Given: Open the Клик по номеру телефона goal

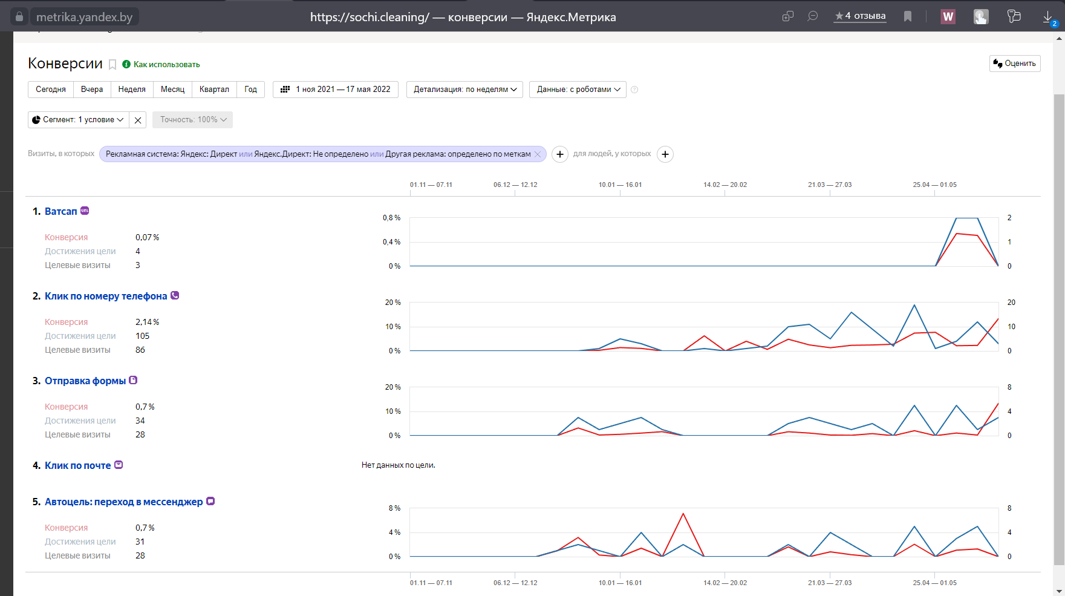Looking at the screenshot, I should pyautogui.click(x=106, y=296).
